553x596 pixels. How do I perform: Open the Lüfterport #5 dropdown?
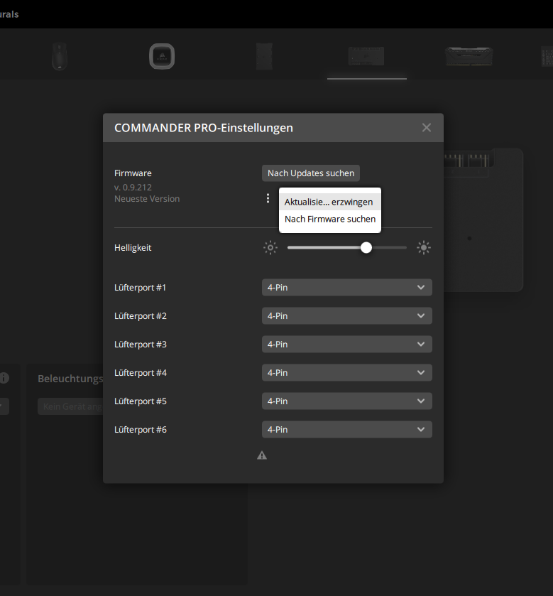(346, 401)
